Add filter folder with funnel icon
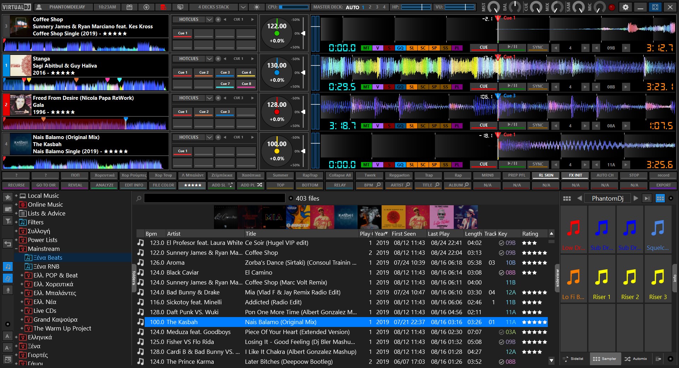 coord(8,221)
